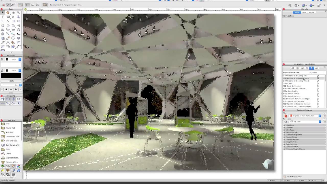Toggle Snap to Intersection in Snapping palette
The width and height of the screenshot is (327, 184).
coord(19,99)
